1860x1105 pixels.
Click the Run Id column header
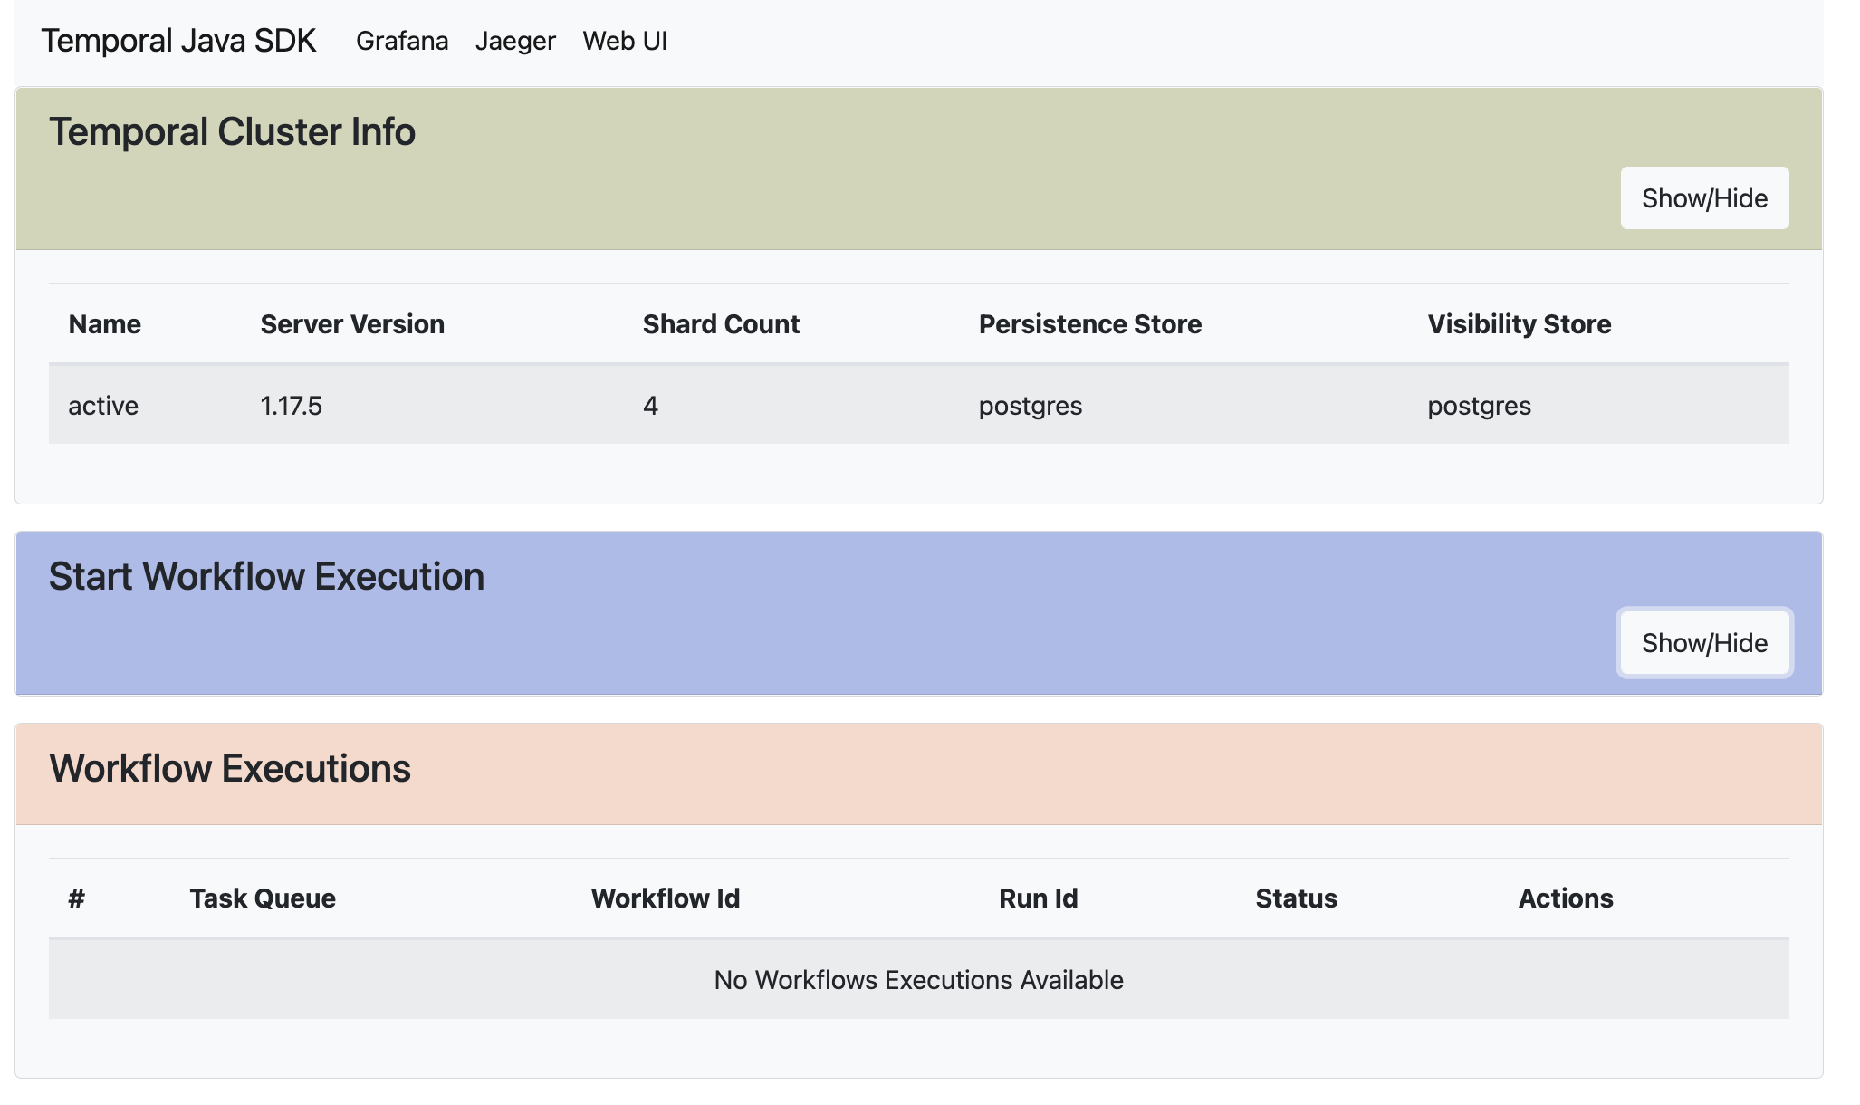point(1038,898)
